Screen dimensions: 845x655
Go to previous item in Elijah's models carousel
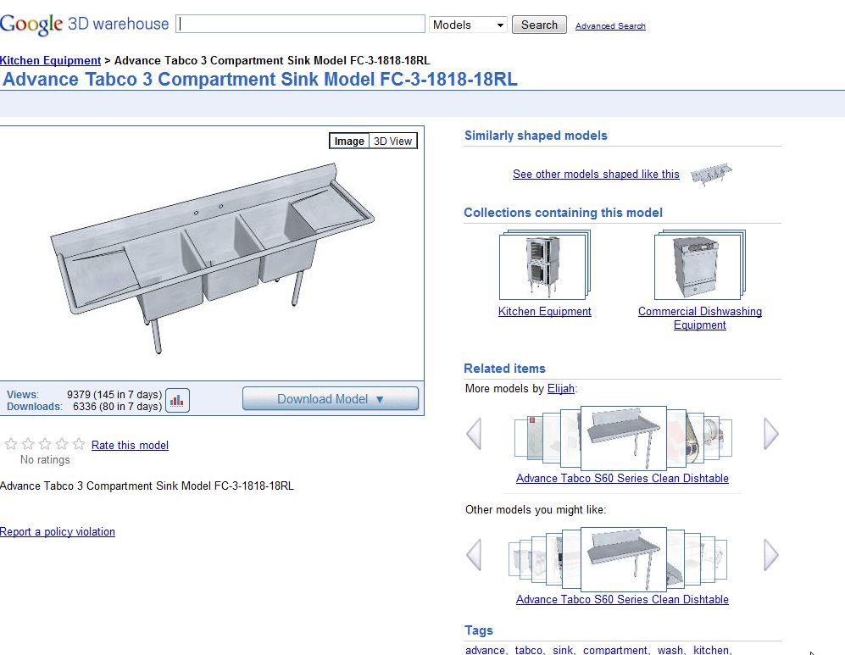(474, 434)
